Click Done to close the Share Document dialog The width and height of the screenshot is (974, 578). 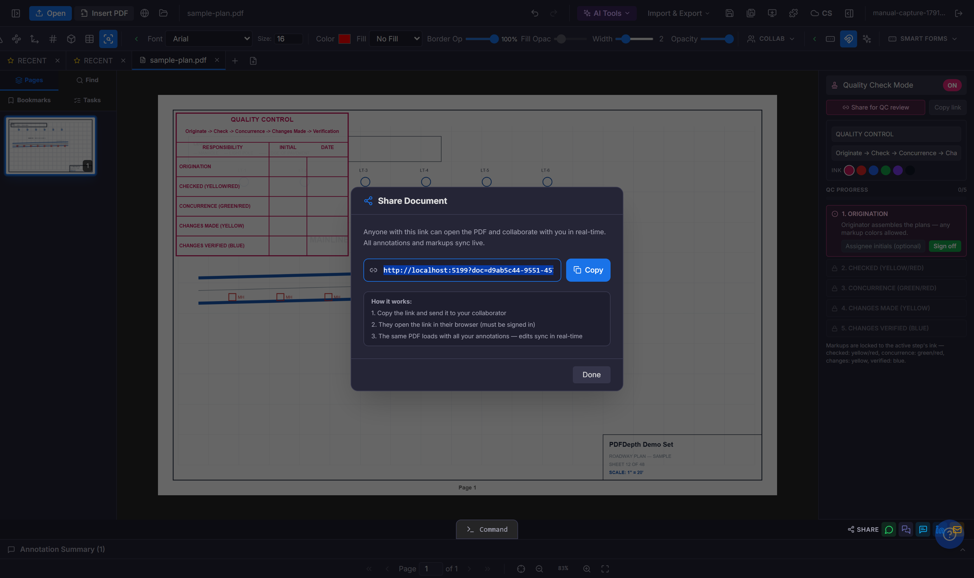point(591,375)
